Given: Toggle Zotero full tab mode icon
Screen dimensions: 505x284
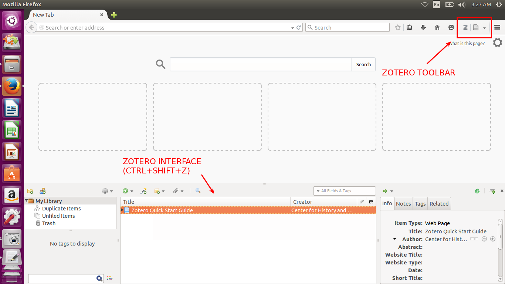Looking at the screenshot, I should 492,191.
